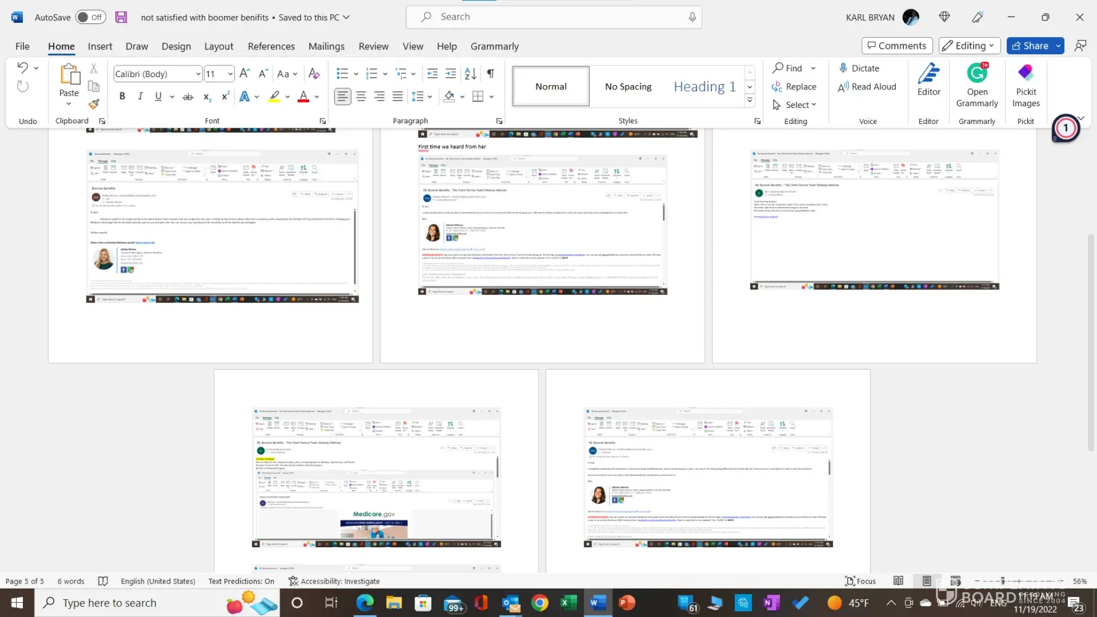This screenshot has width=1097, height=617.
Task: Start Dictate voice input
Action: [x=858, y=68]
